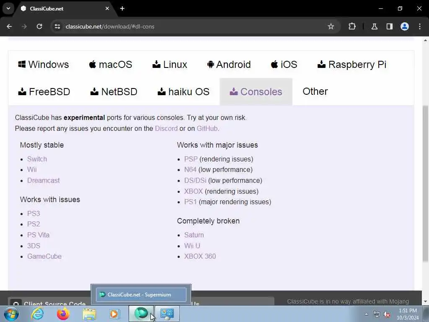
Task: Open a new browser tab
Action: click(122, 8)
